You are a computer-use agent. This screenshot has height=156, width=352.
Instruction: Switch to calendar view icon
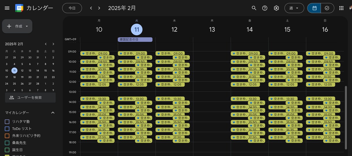coord(314,8)
